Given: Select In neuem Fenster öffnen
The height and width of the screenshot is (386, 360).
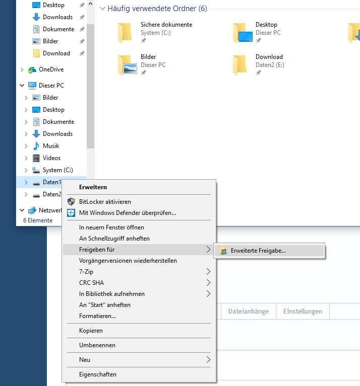Looking at the screenshot, I should point(139,227).
